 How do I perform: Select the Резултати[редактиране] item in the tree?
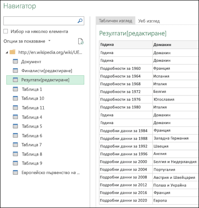(x=45, y=80)
